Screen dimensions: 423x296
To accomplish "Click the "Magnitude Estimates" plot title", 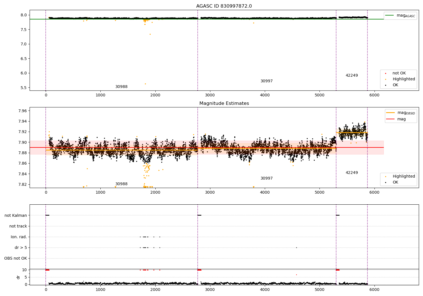I will [x=224, y=103].
